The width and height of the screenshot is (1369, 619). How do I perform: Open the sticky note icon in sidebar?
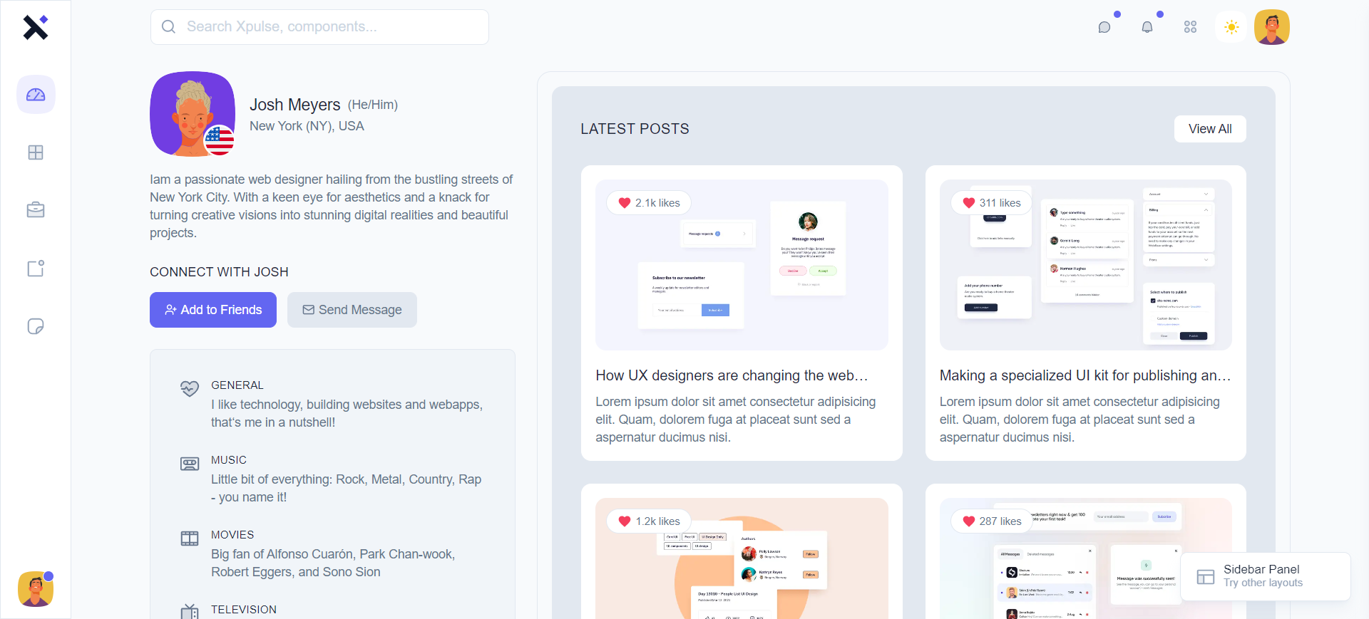(36, 326)
